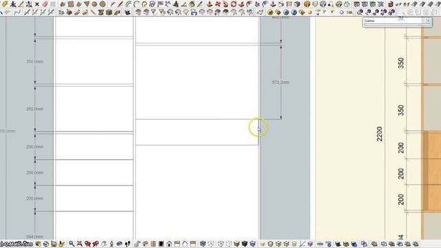Choose the inverted triangle shape tool

point(87,4)
